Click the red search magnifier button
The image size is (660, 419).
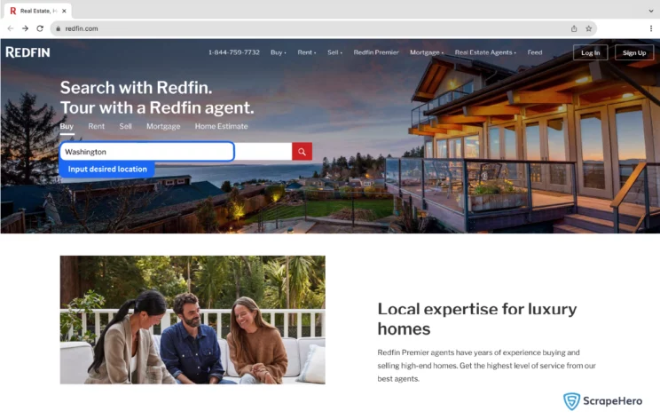point(302,152)
